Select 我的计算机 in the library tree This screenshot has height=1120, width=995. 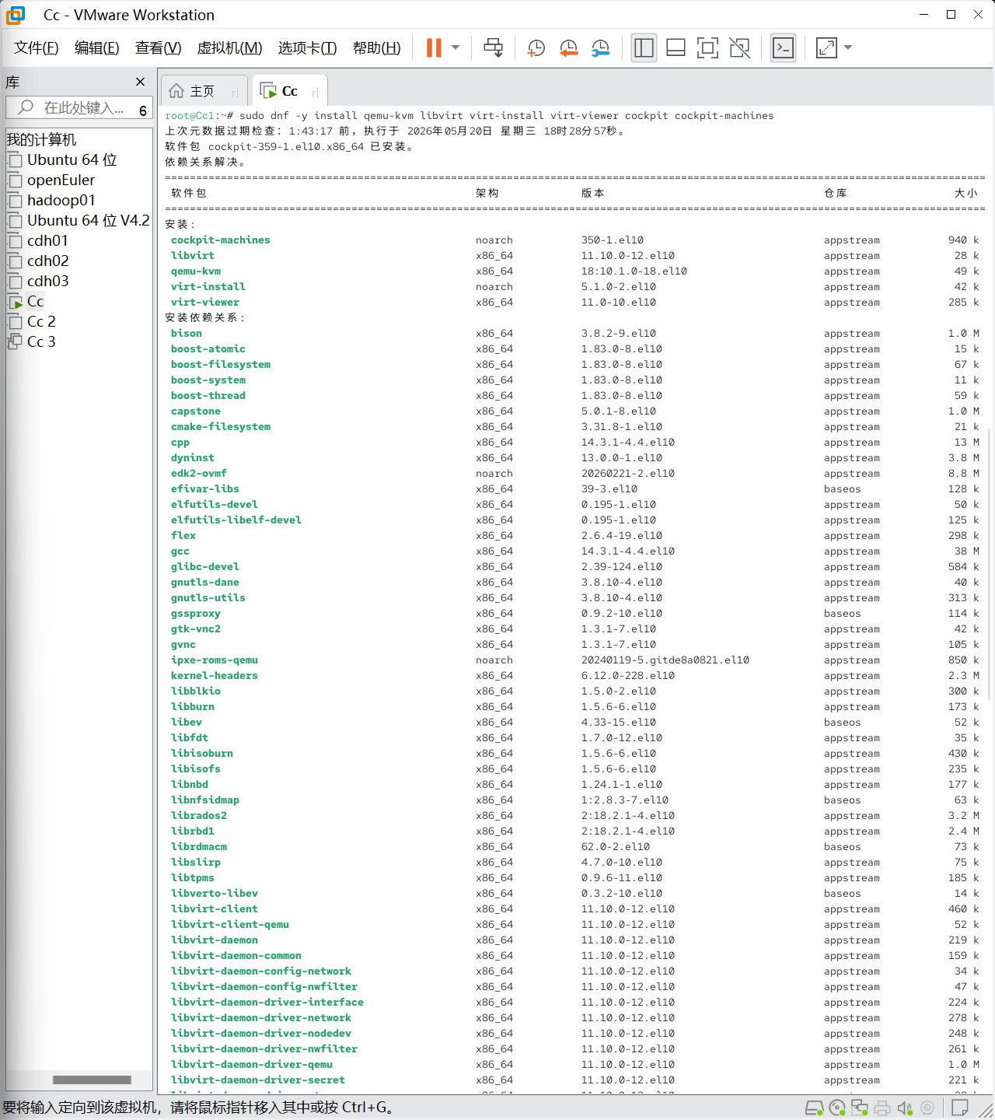point(42,139)
